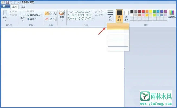This screenshot has height=108, width=177.
Task: Select the Pencil tool
Action: pyautogui.click(x=46, y=13)
